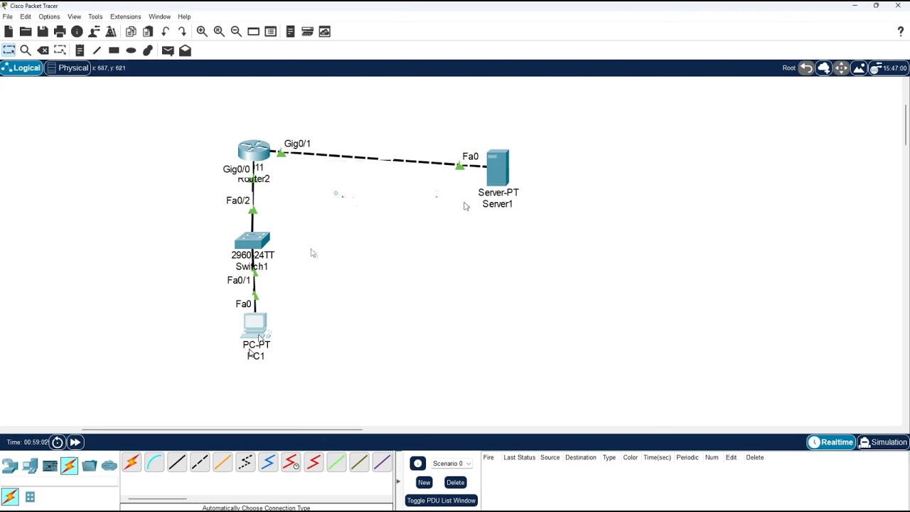Switch to Physical workspace view
The height and width of the screenshot is (512, 910).
(x=68, y=68)
